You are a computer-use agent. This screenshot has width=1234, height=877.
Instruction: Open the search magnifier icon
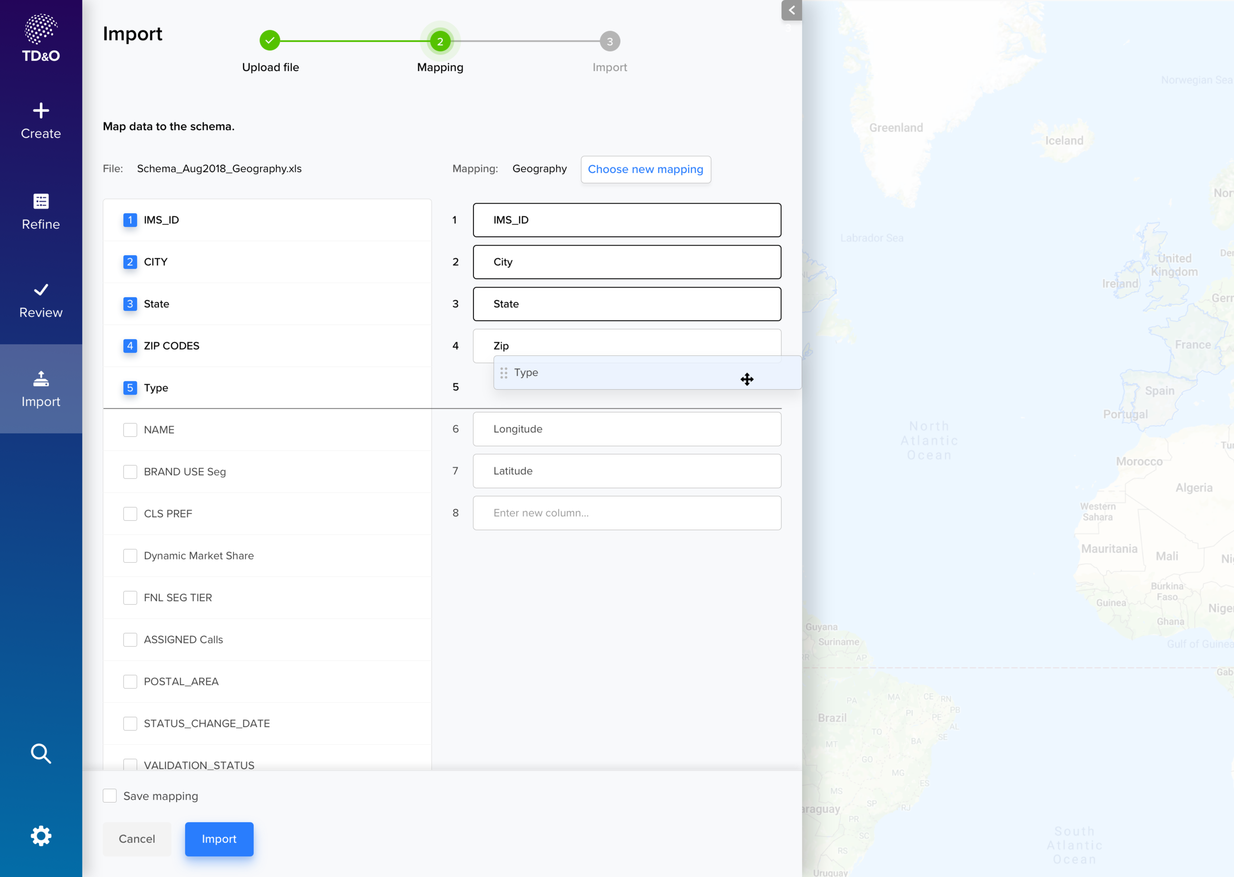pyautogui.click(x=41, y=753)
